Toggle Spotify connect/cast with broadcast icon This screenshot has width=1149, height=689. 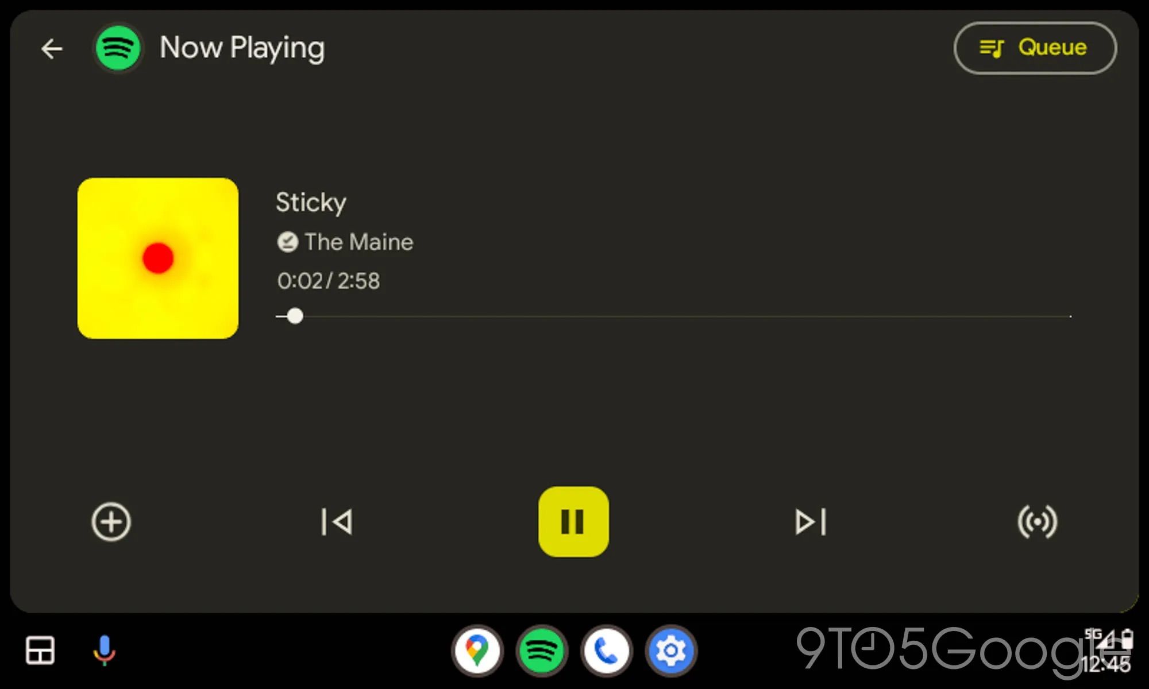click(x=1036, y=522)
